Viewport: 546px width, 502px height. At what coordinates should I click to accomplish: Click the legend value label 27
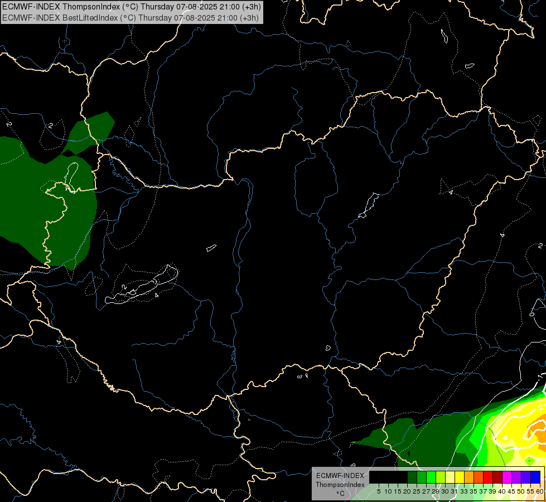click(x=426, y=491)
